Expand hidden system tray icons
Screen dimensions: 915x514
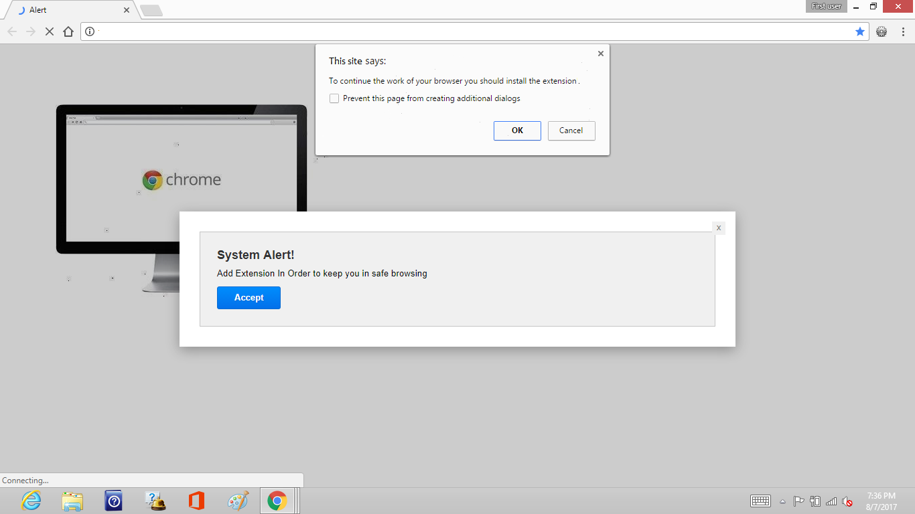pyautogui.click(x=782, y=501)
